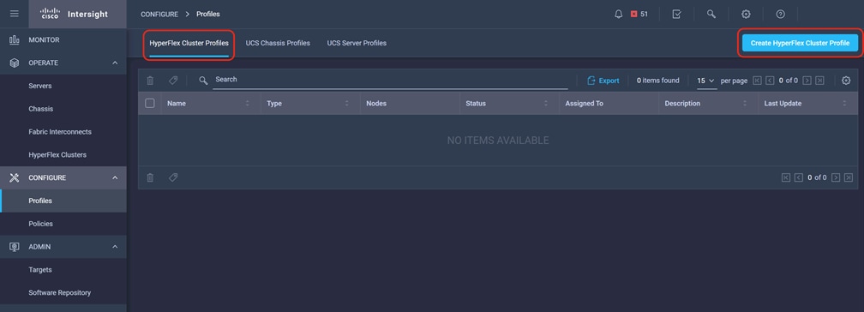Open the settings gear in the top bar
The height and width of the screenshot is (312, 864).
746,15
